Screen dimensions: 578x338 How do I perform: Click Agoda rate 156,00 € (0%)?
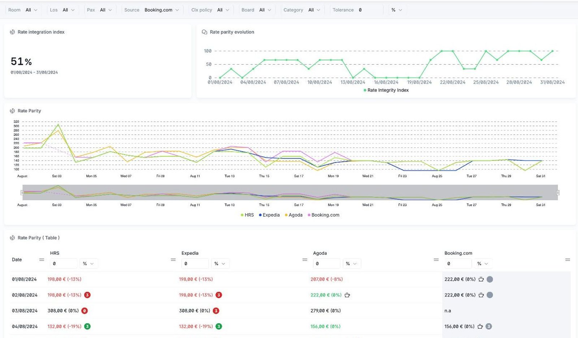click(326, 326)
